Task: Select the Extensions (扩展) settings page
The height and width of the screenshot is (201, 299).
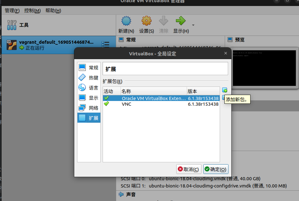Action: [89, 118]
